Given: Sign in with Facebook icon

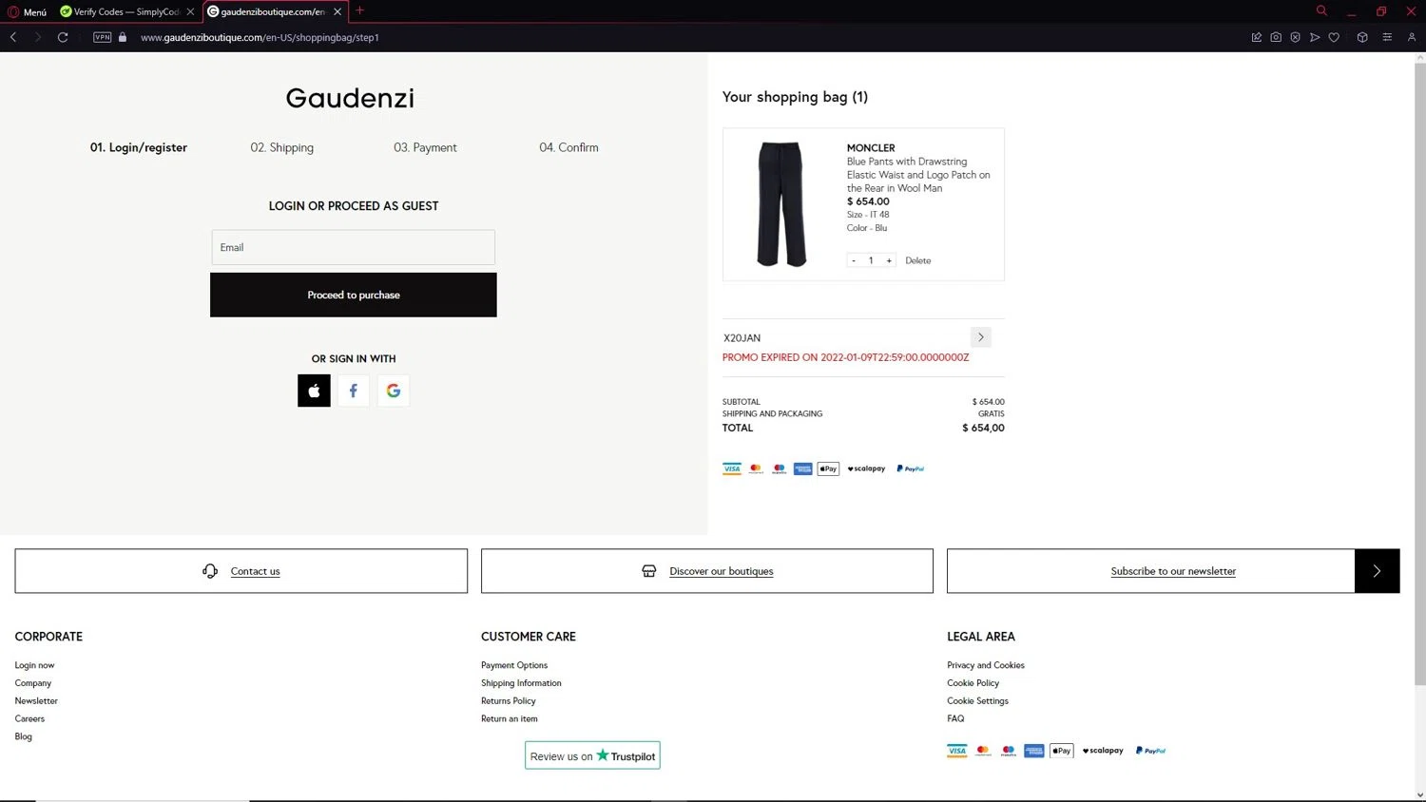Looking at the screenshot, I should pyautogui.click(x=354, y=391).
